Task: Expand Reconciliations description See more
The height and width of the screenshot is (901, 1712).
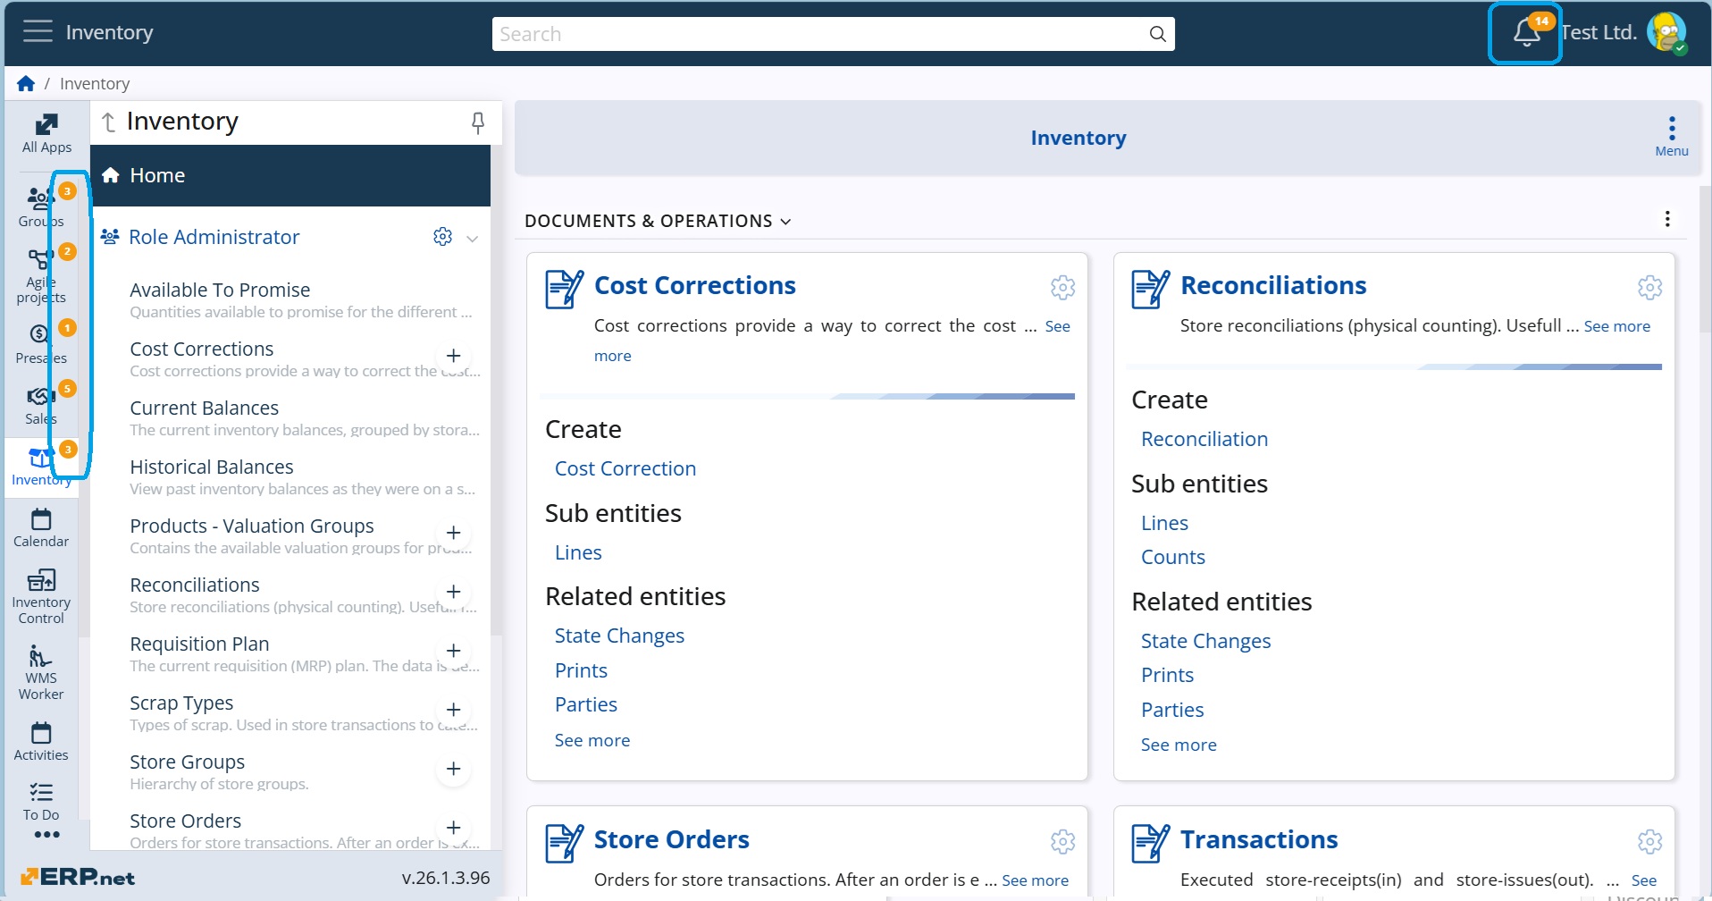Action: (x=1617, y=326)
